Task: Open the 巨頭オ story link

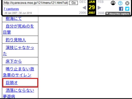Action: click(x=12, y=83)
